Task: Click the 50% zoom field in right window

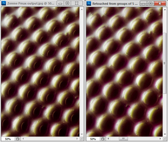Action: coord(93,139)
